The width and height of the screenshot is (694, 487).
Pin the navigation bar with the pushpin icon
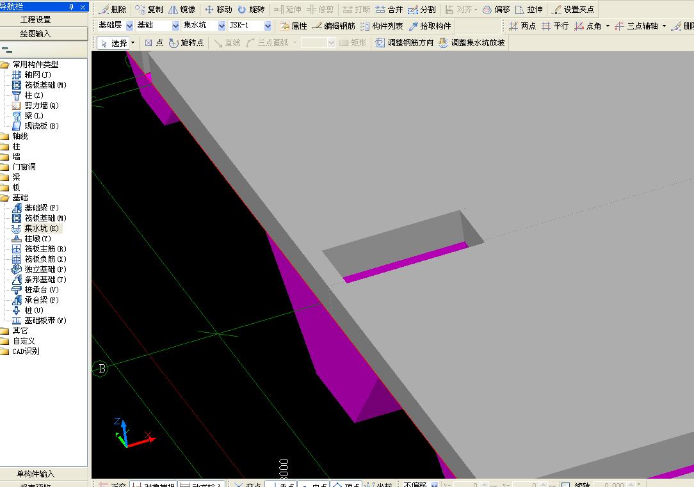(x=71, y=7)
